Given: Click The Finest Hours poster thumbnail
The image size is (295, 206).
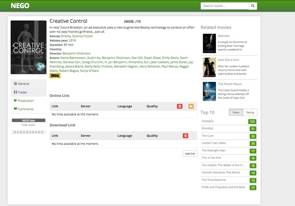Looking at the screenshot, I should (209, 91).
